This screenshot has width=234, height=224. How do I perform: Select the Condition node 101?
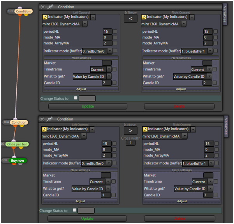[x=23, y=11]
